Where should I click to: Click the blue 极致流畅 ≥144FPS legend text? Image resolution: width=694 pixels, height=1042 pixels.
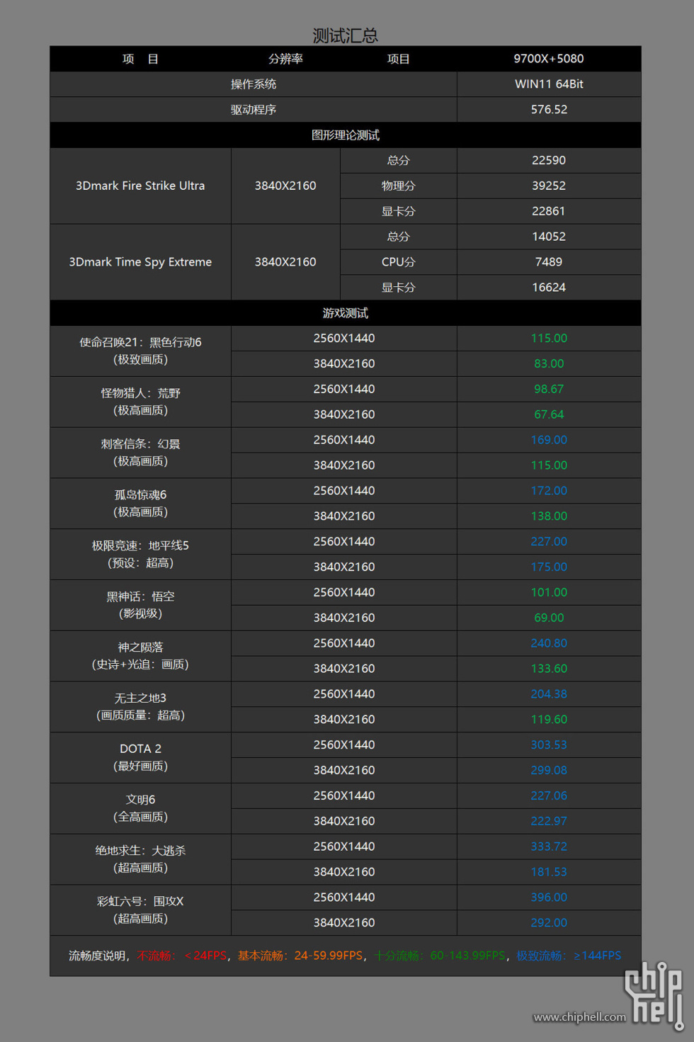tap(569, 956)
